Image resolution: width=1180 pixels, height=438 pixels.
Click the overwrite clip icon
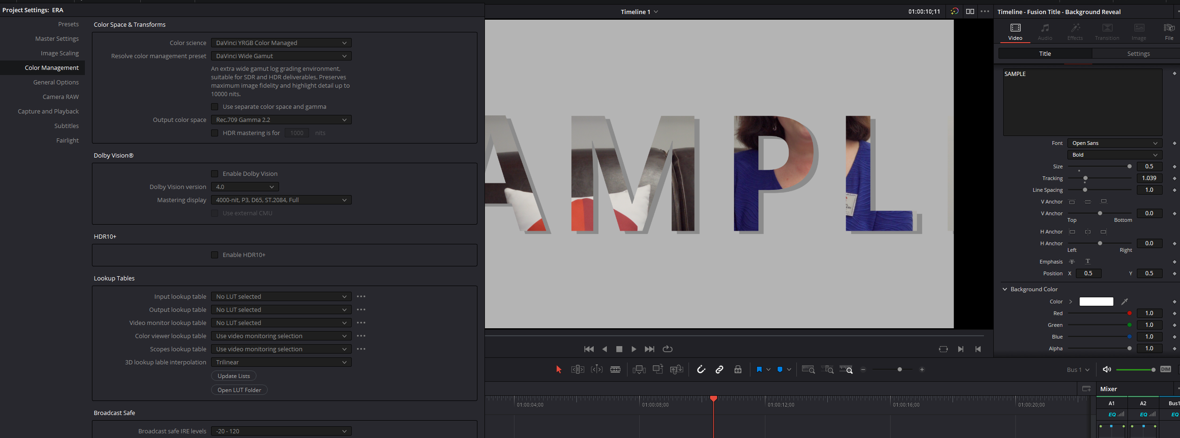tap(658, 369)
